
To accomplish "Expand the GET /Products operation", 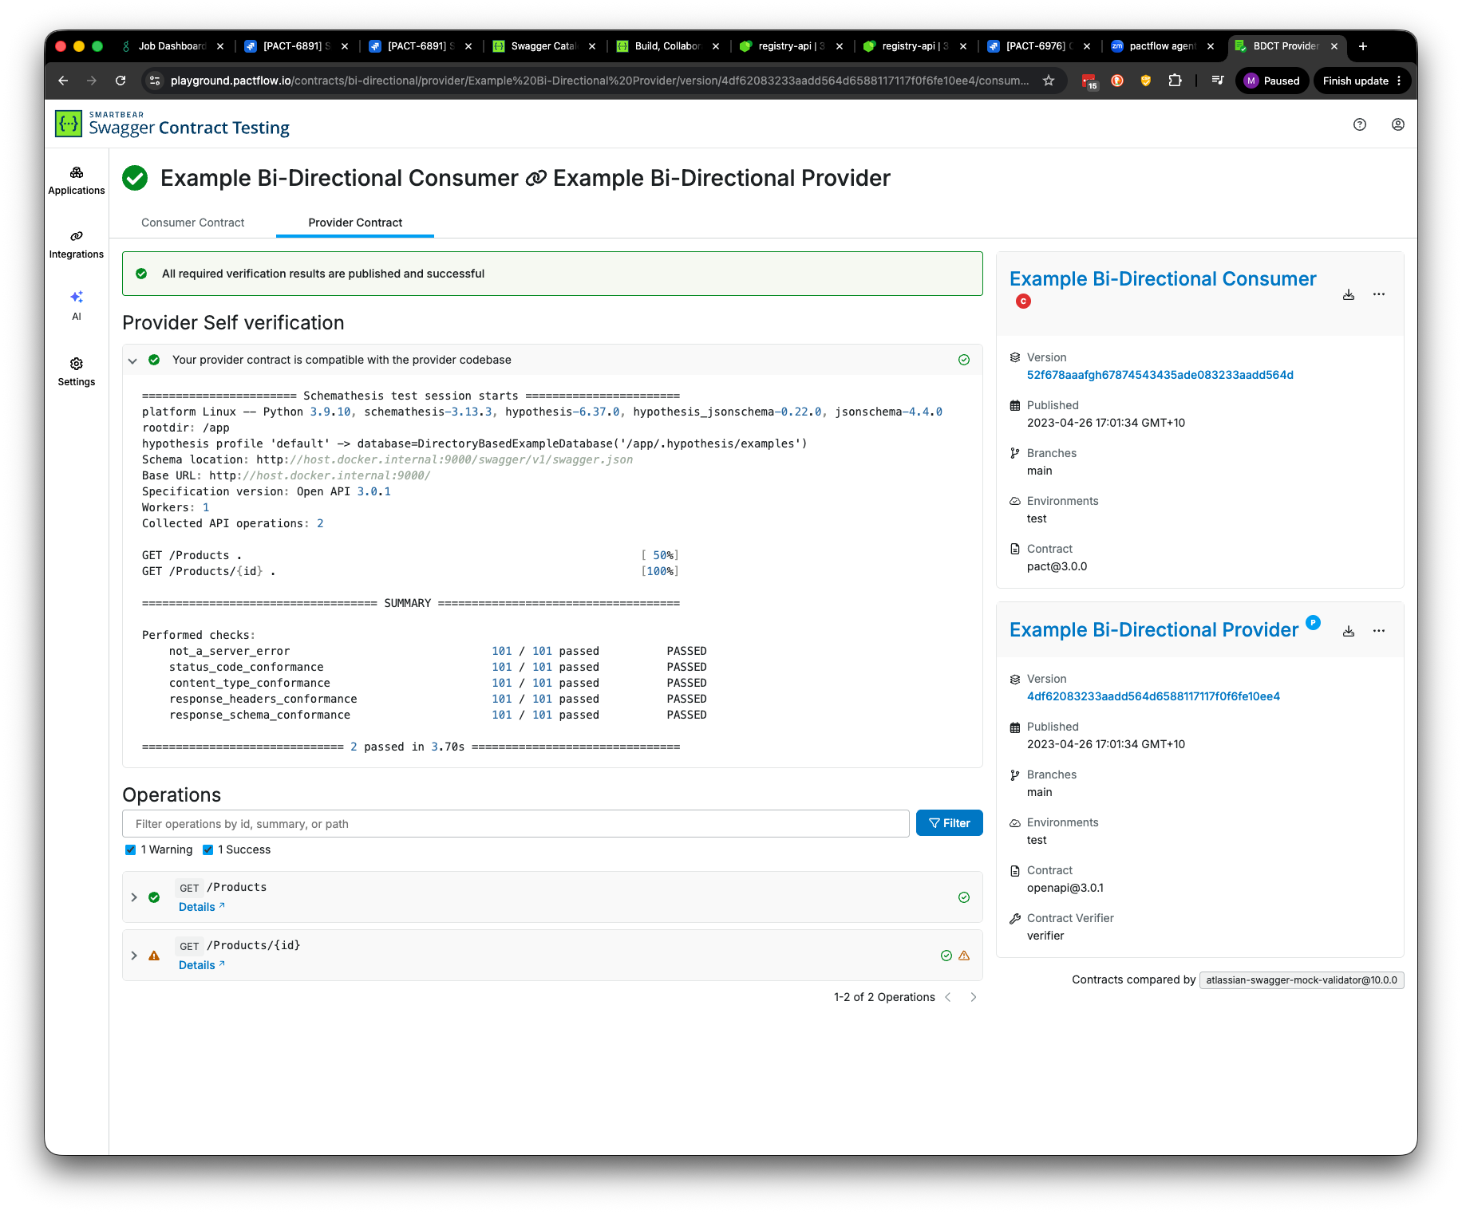I will point(134,897).
